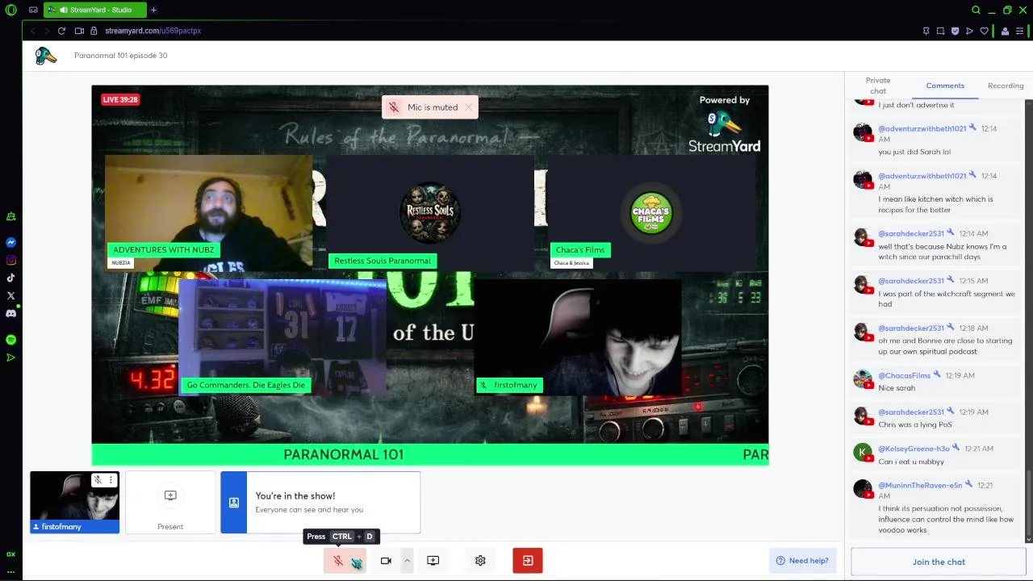Click the ADVENTURES WITH NUBZ video feed
Viewport: 1033px width, 581px height.
(208, 212)
